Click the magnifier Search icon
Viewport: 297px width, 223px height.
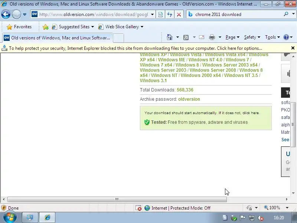point(286,14)
